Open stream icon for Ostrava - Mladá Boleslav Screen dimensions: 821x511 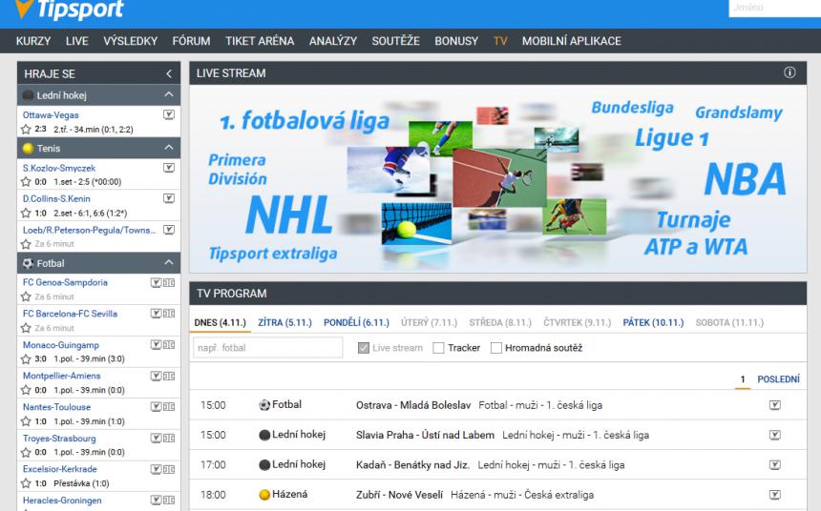(x=775, y=405)
